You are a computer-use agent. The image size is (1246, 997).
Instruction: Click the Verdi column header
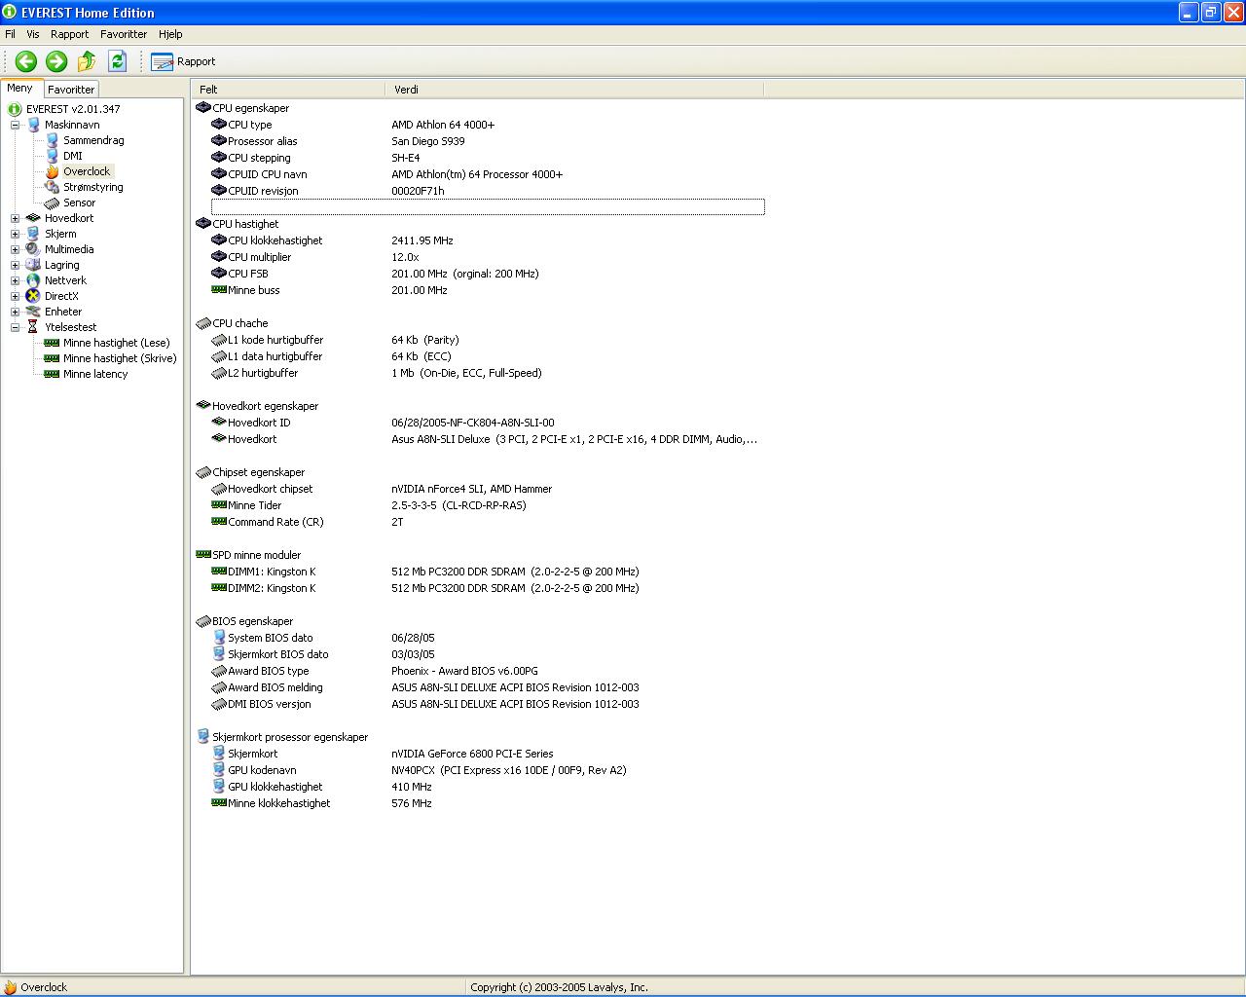click(574, 90)
